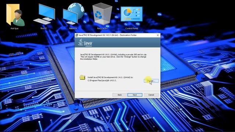Click the Change... button for install folder
The width and height of the screenshot is (235, 132).
151,81
